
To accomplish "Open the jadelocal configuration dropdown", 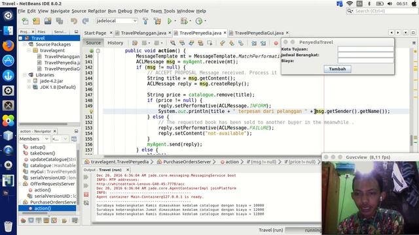I will tap(117, 21).
